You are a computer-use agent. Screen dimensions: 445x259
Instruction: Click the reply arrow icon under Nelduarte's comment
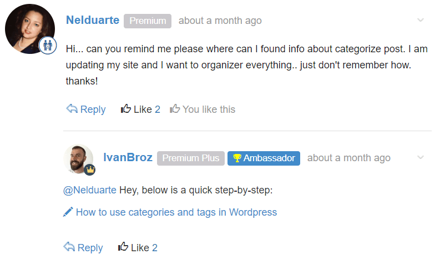[x=72, y=108]
